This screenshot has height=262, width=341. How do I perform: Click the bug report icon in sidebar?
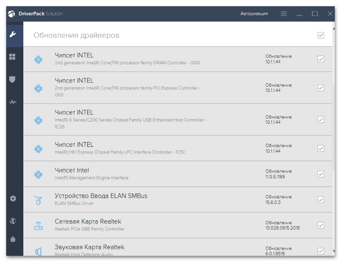(13, 239)
